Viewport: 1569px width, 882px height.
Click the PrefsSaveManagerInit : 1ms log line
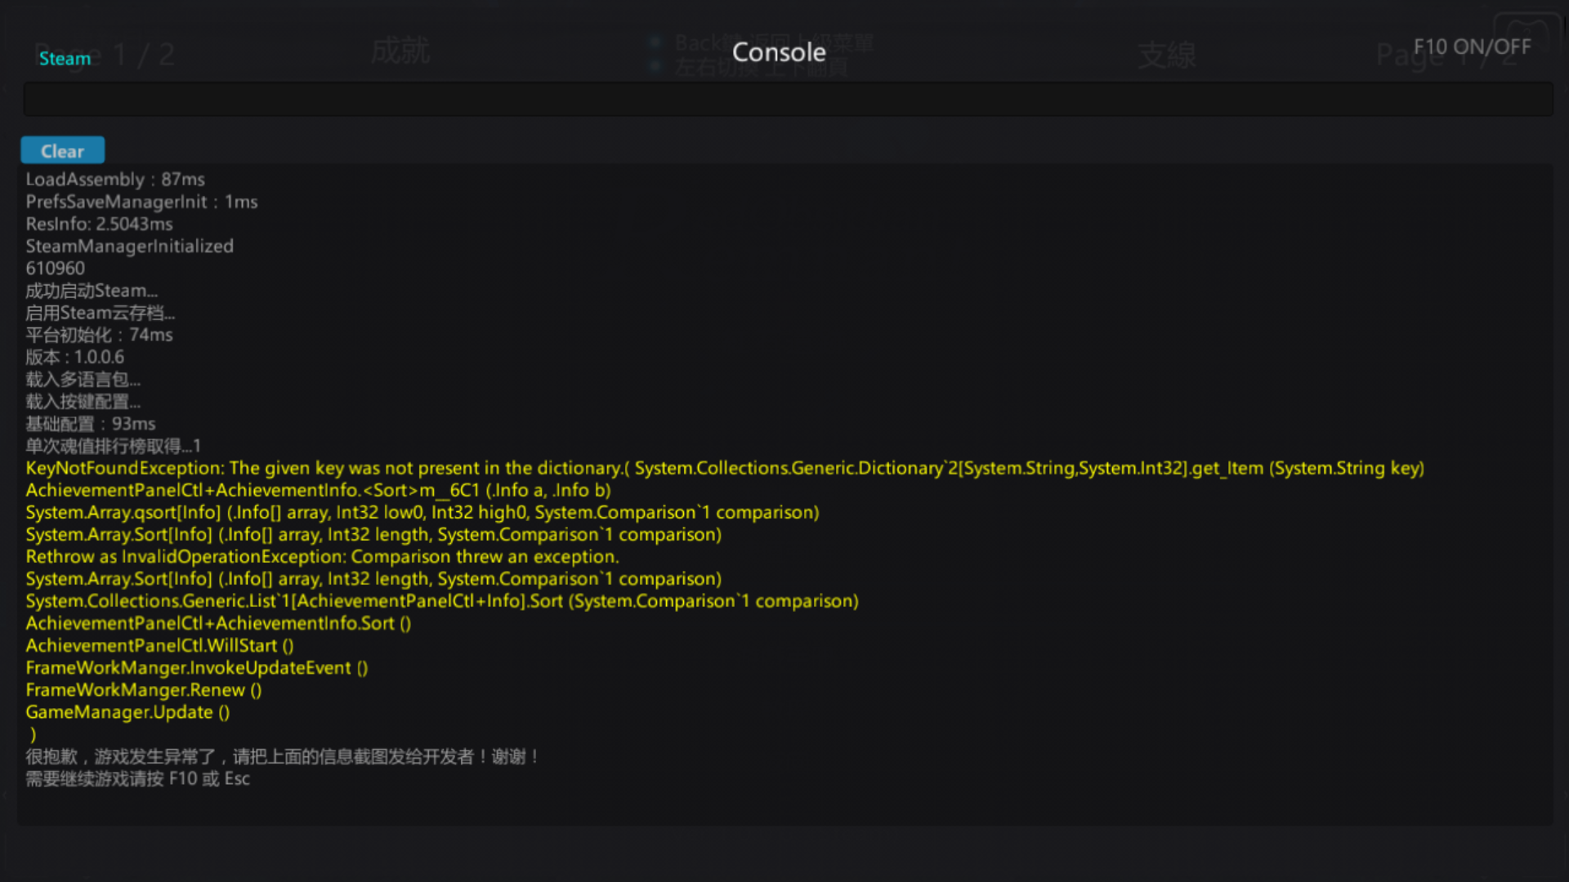(141, 202)
